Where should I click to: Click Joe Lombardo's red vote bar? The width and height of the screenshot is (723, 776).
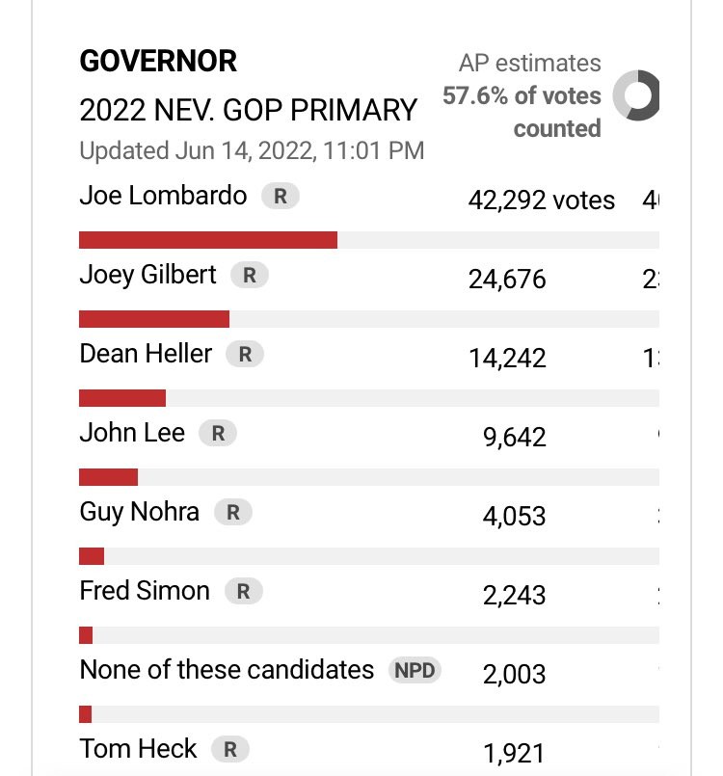(207, 240)
